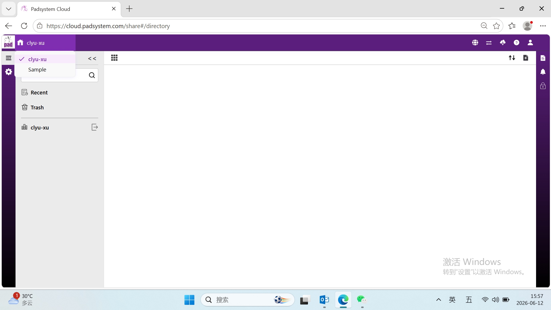Open the Trash folder
Viewport: 551px width, 310px height.
[x=33, y=107]
